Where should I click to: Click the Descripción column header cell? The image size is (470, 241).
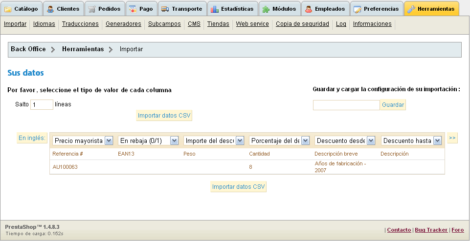click(x=395, y=154)
